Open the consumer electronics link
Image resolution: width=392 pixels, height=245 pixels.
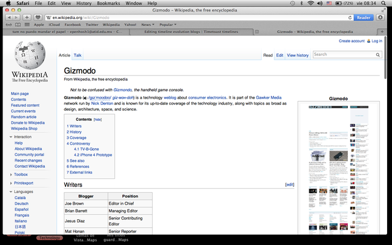click(x=207, y=98)
